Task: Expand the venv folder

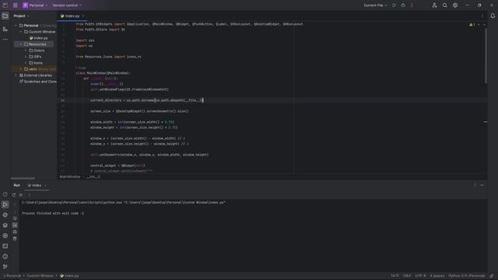Action: click(21, 69)
